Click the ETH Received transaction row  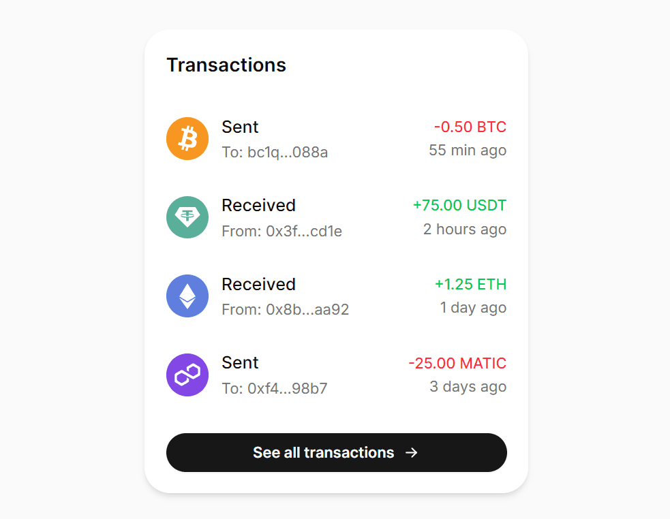pos(336,296)
